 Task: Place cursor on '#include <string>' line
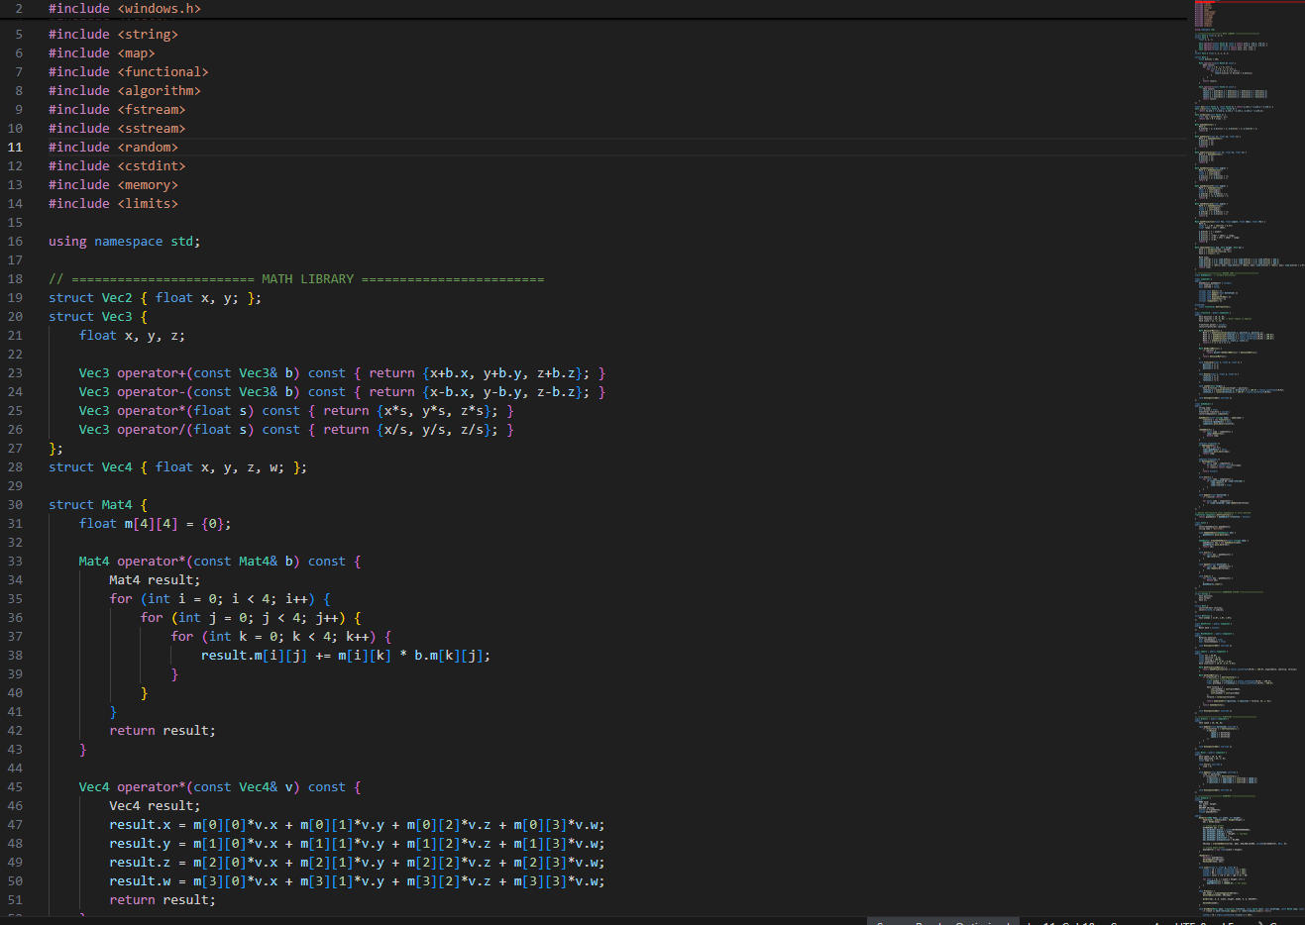pos(114,34)
